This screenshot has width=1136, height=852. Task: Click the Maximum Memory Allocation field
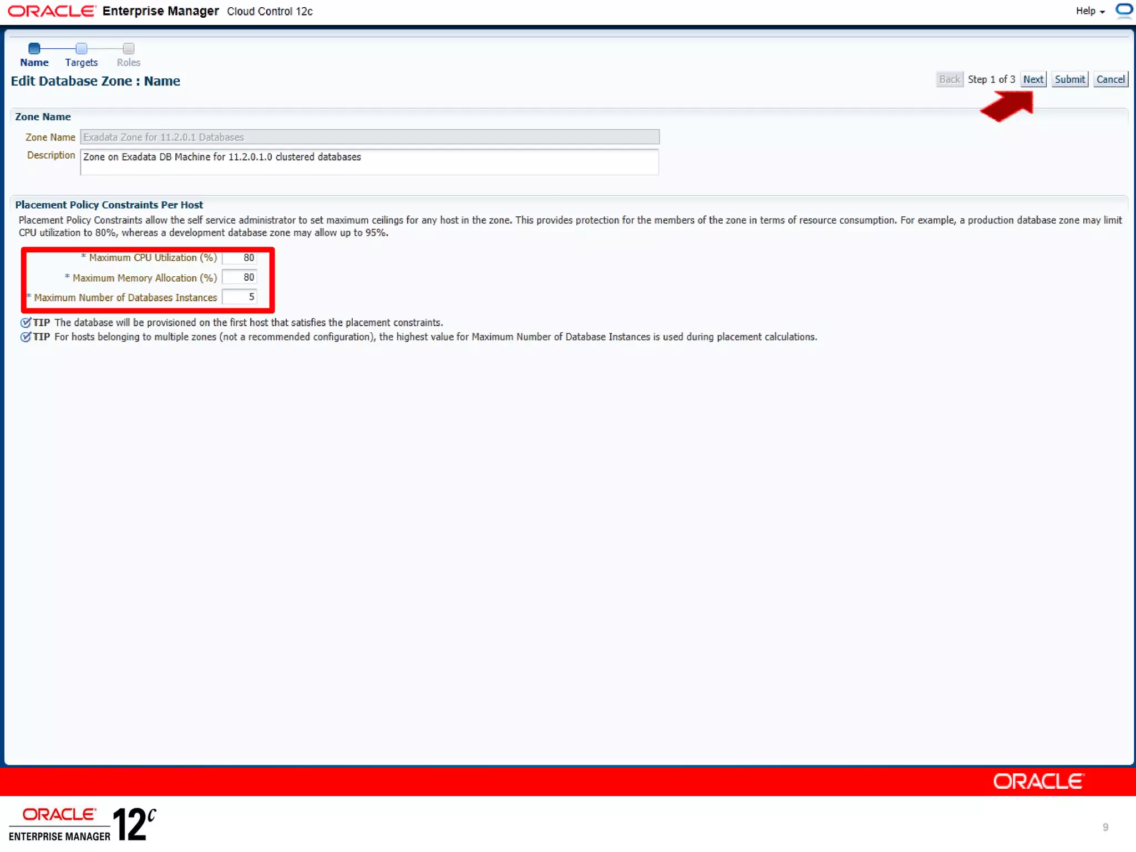(240, 277)
